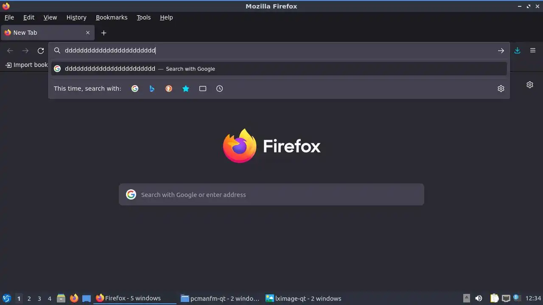
Task: Search this time with Google icon
Action: 135,89
